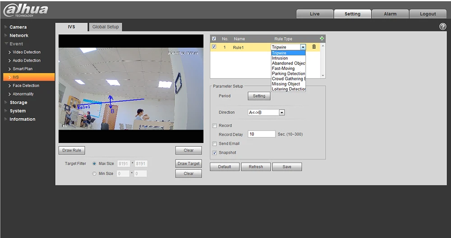Choose Abandoned Object rule type
Image resolution: width=451 pixels, height=238 pixels.
(288, 63)
